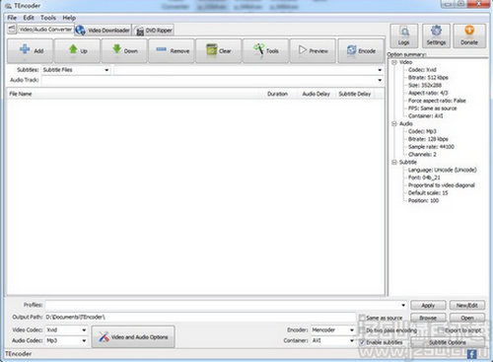Select 'Force aspect ratio: False' row
Image resolution: width=493 pixels, height=362 pixels.
point(437,101)
